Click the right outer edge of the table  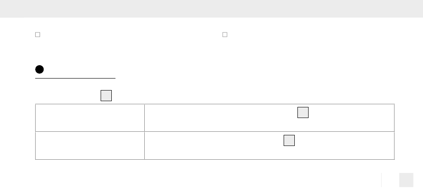[x=395, y=132]
